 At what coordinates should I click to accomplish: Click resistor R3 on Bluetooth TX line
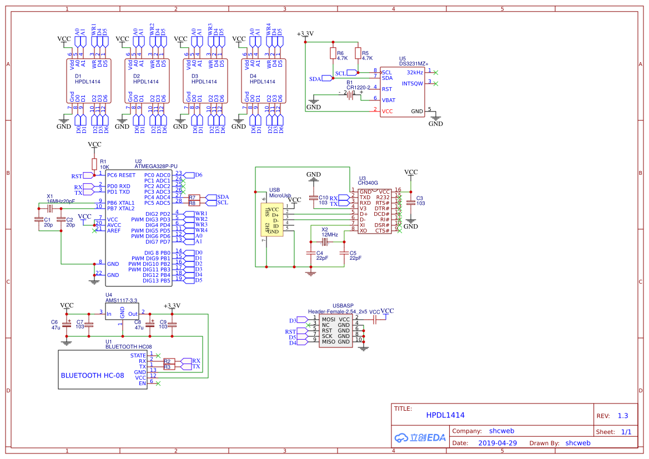pos(169,367)
